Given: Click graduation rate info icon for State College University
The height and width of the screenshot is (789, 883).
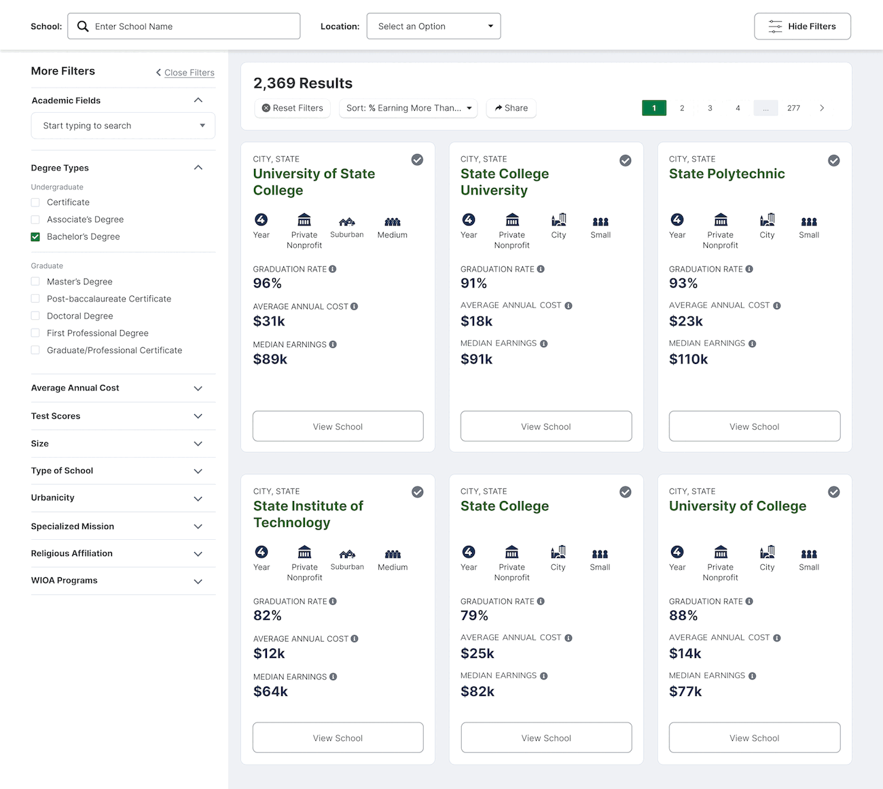Looking at the screenshot, I should point(541,269).
